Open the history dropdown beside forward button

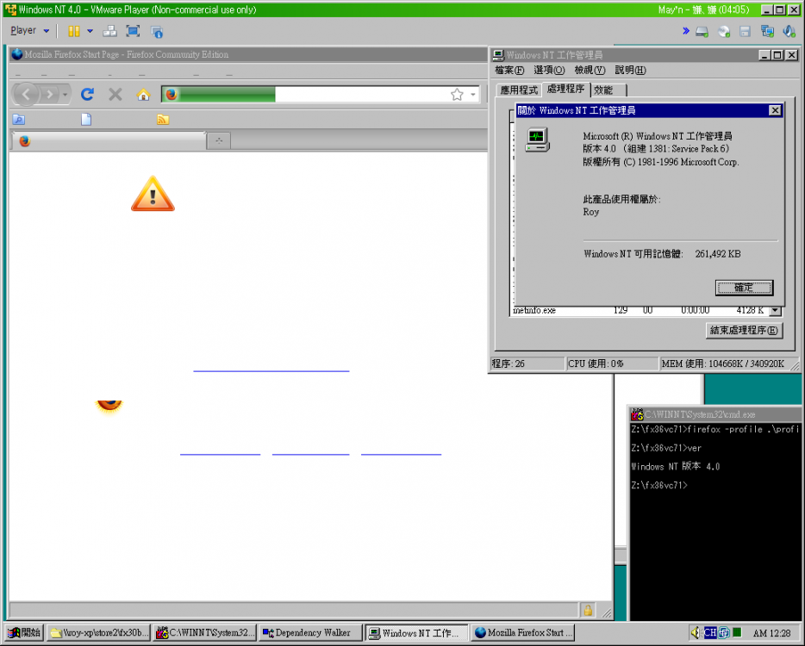coord(66,95)
